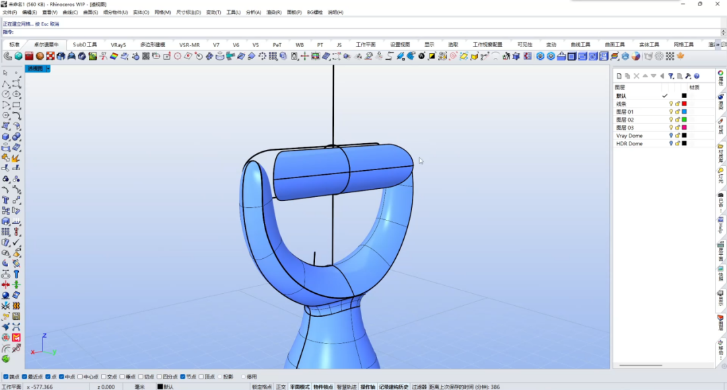The image size is (727, 390).
Task: Click the new layer icon in layers panel
Action: click(x=619, y=76)
